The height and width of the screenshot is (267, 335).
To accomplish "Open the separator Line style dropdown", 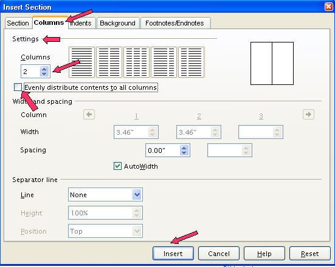I will 137,195.
